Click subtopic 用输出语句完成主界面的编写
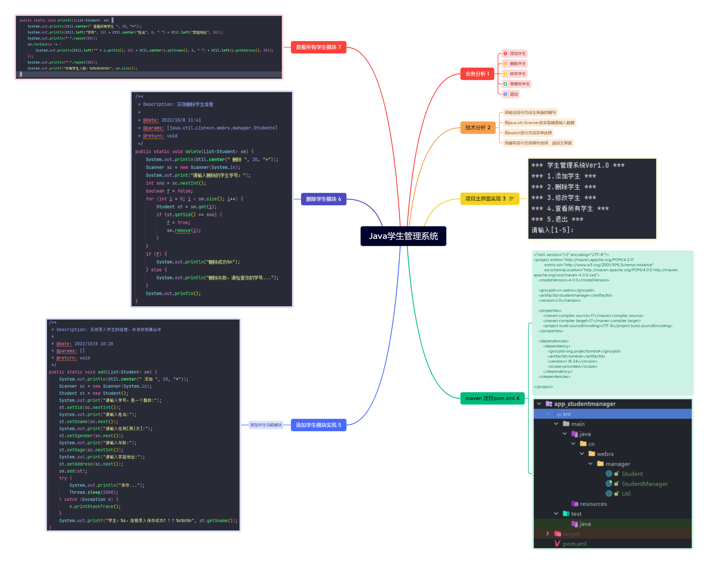708x564 pixels. click(530, 113)
